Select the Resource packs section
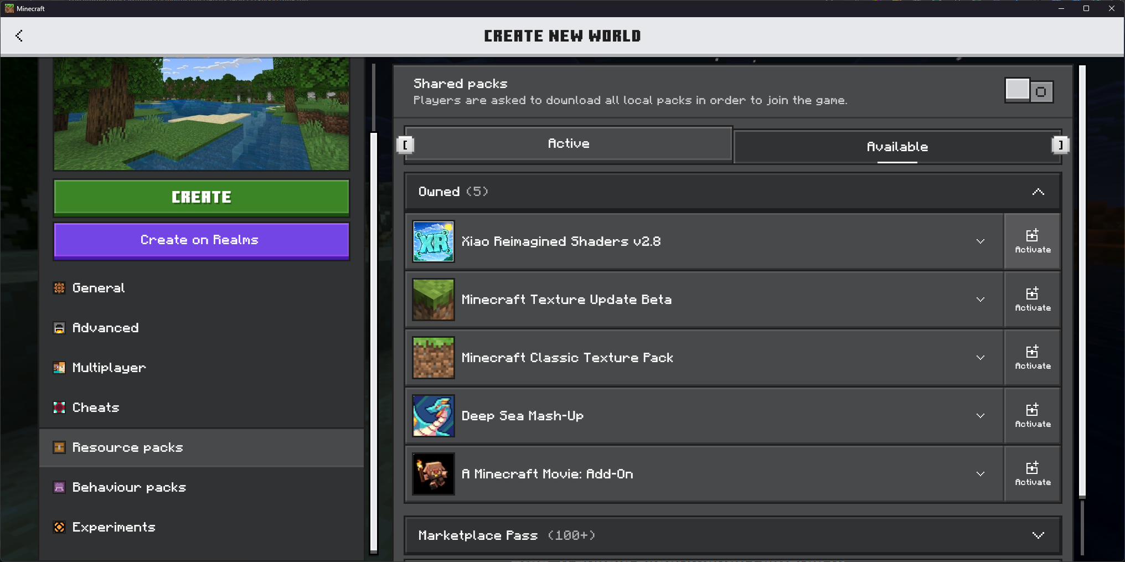1125x562 pixels. tap(202, 447)
